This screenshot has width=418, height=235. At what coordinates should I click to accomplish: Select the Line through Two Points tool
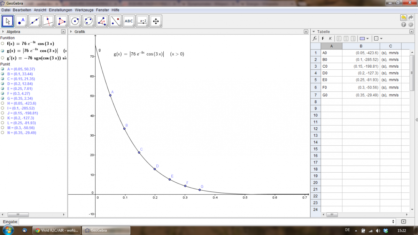(x=34, y=21)
